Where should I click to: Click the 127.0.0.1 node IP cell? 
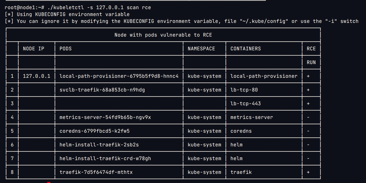coord(37,76)
